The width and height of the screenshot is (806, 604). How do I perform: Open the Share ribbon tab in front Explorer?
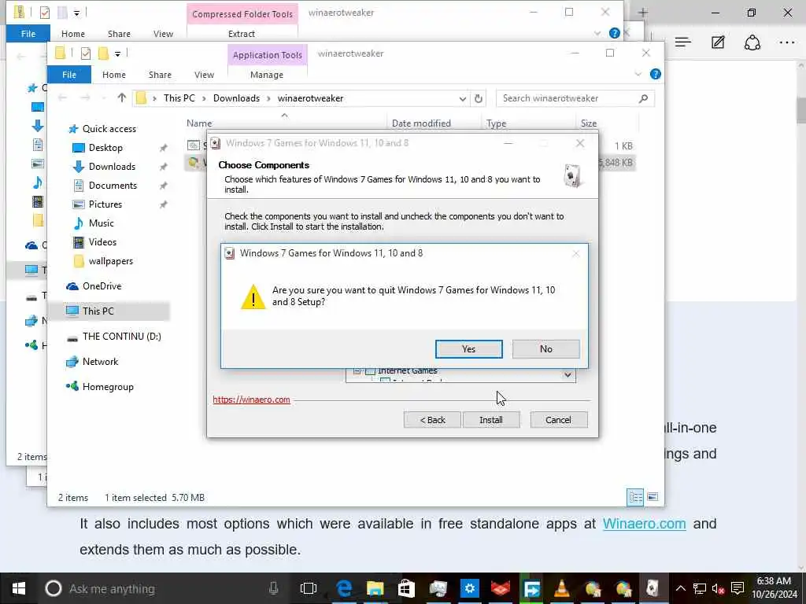(160, 75)
